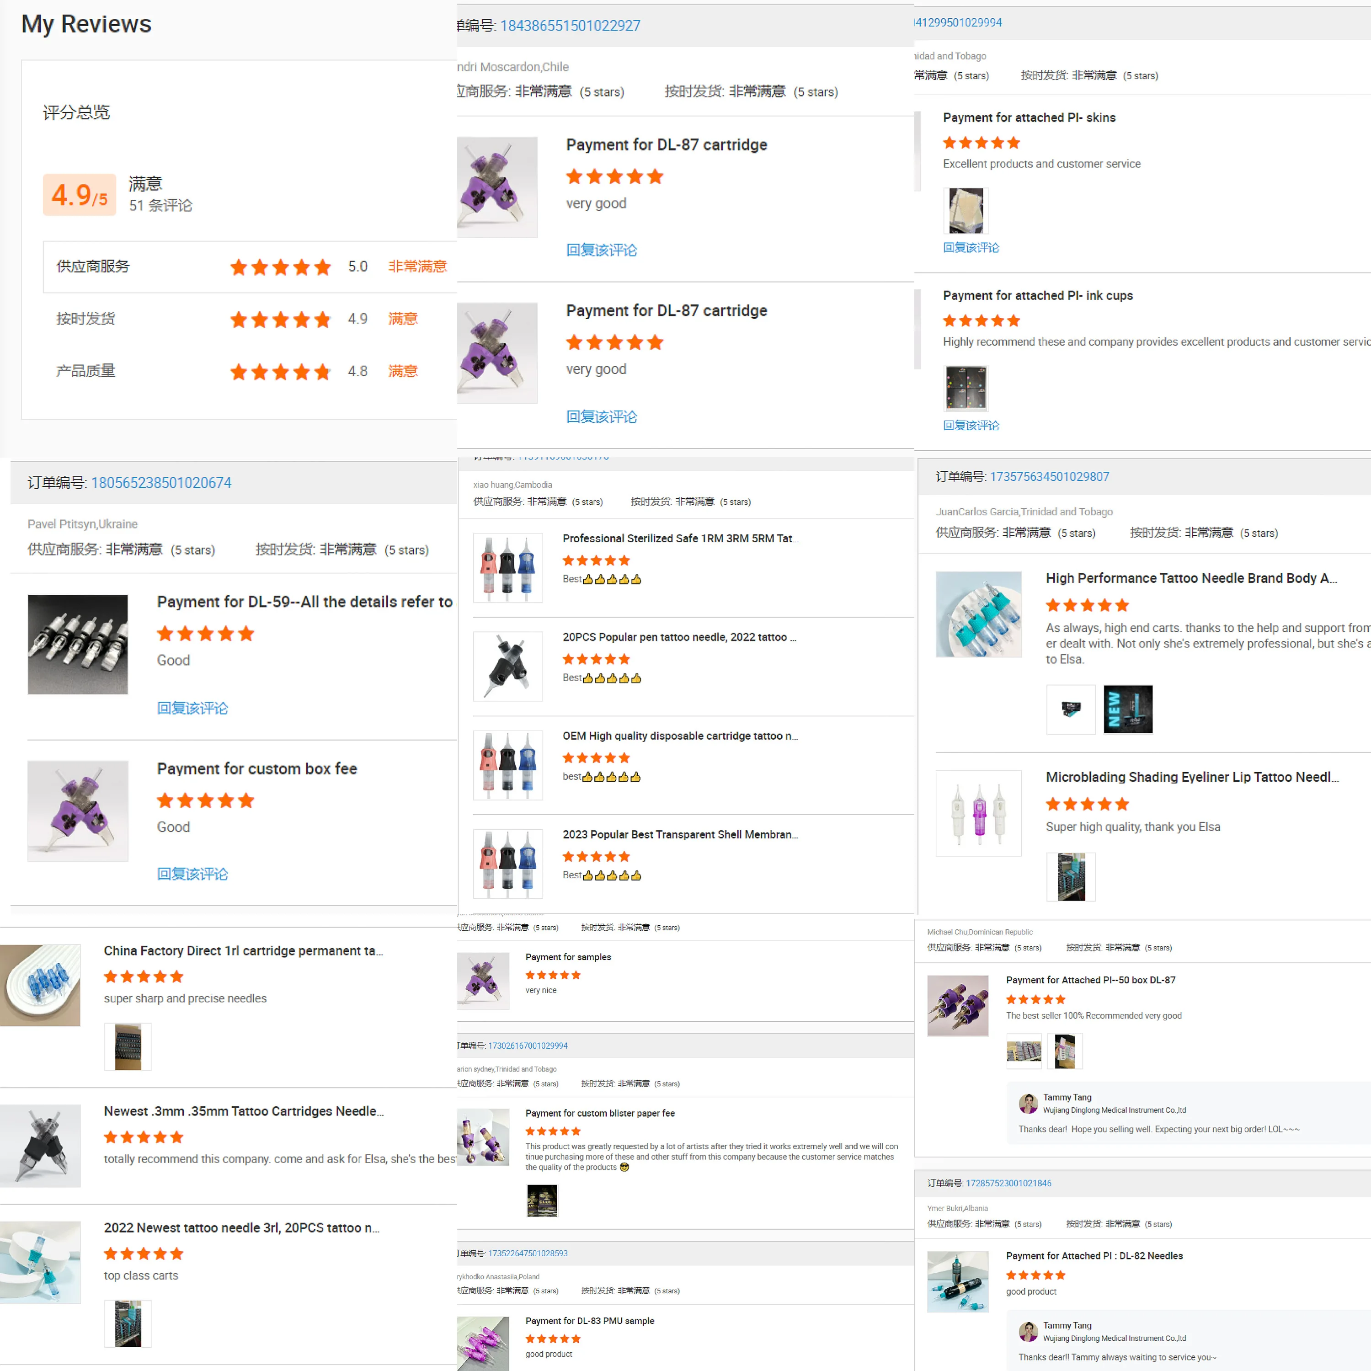Click Tammy Tang avatar in DL-82 Needles reply
This screenshot has height=1371, width=1371.
pyautogui.click(x=1028, y=1331)
